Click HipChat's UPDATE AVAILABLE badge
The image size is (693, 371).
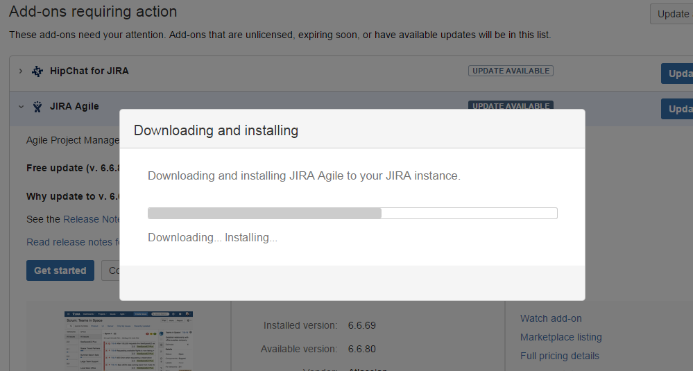pos(511,71)
